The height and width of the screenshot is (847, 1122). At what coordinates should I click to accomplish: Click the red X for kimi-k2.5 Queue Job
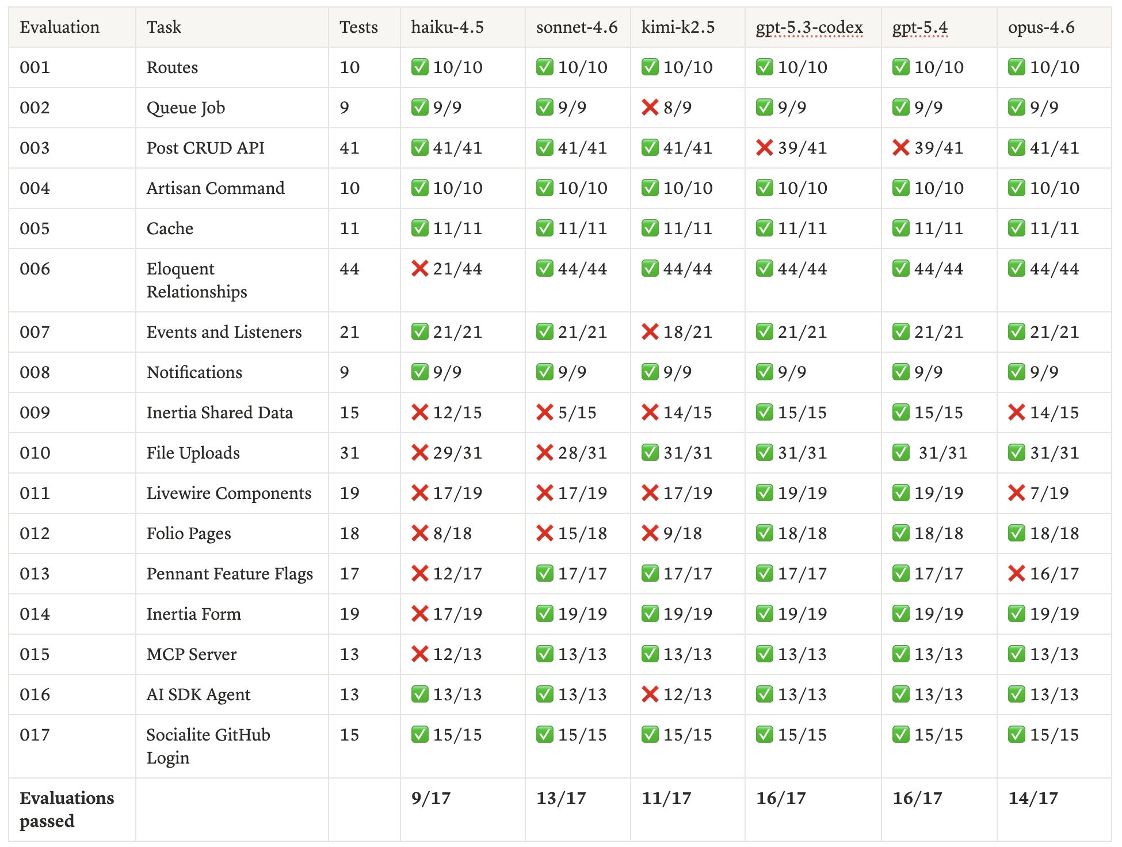650,108
